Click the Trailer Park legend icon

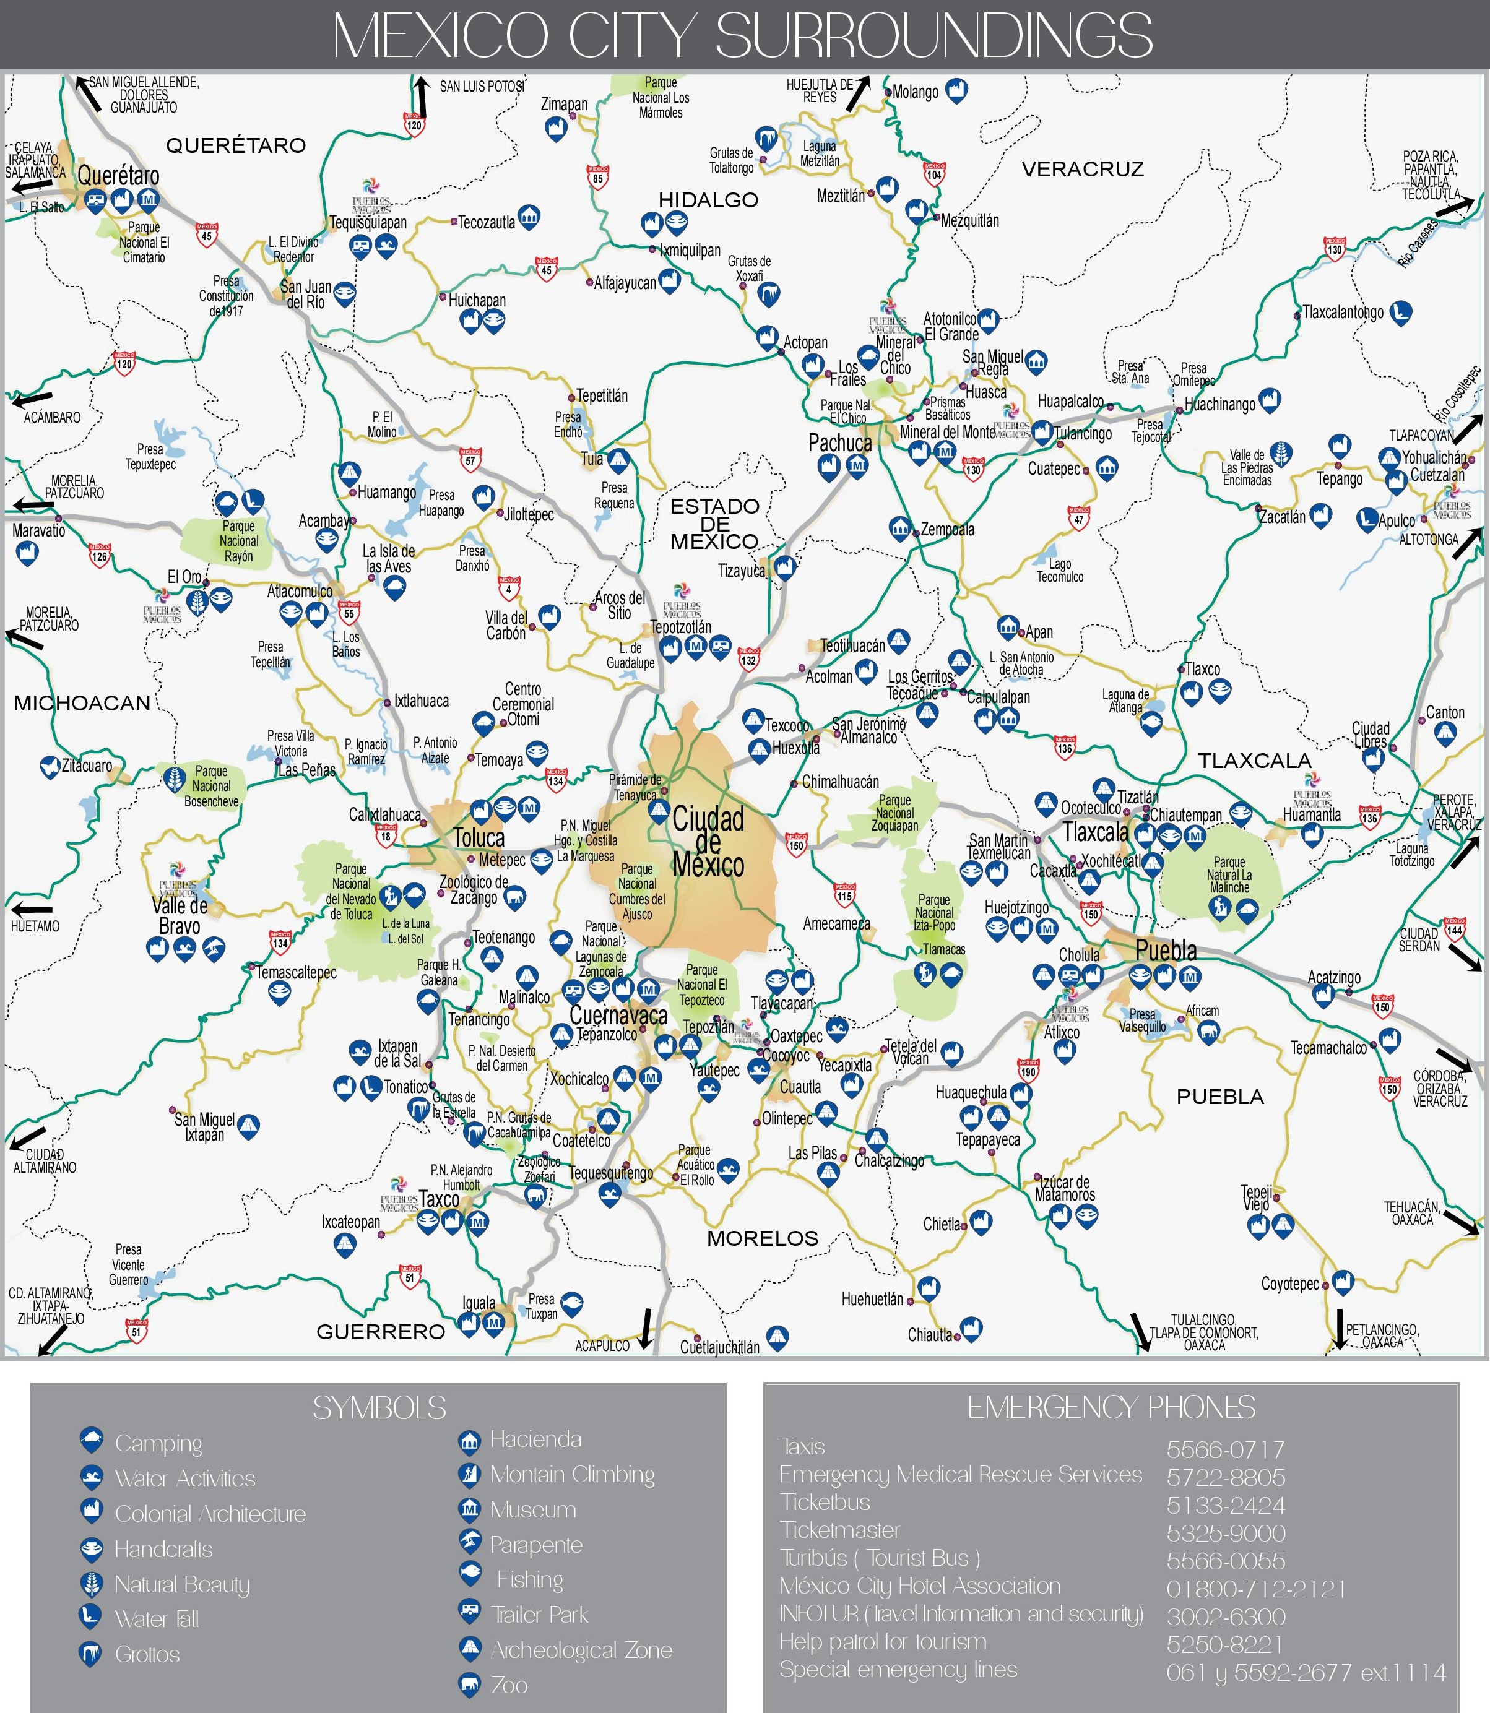pyautogui.click(x=469, y=1611)
